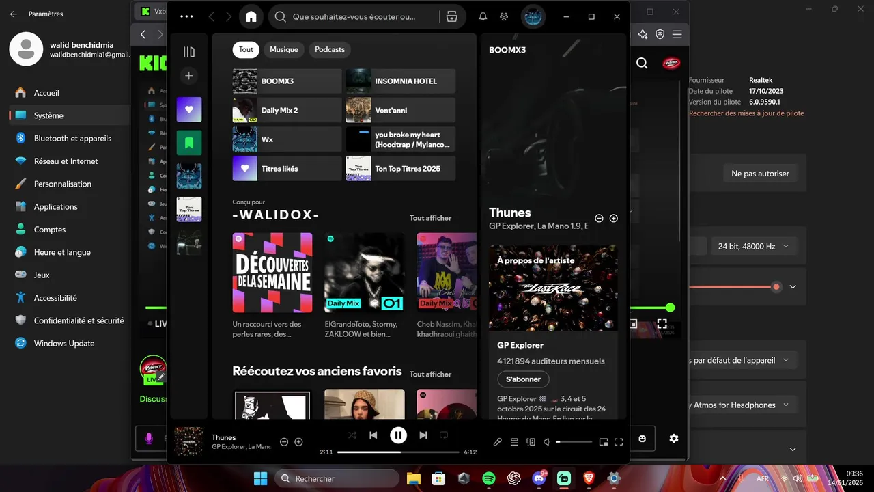Select the Podcasts filter chip
This screenshot has width=874, height=492.
(330, 49)
